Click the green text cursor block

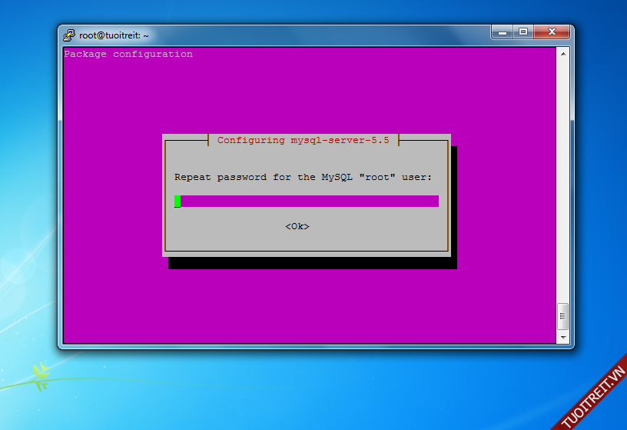177,201
